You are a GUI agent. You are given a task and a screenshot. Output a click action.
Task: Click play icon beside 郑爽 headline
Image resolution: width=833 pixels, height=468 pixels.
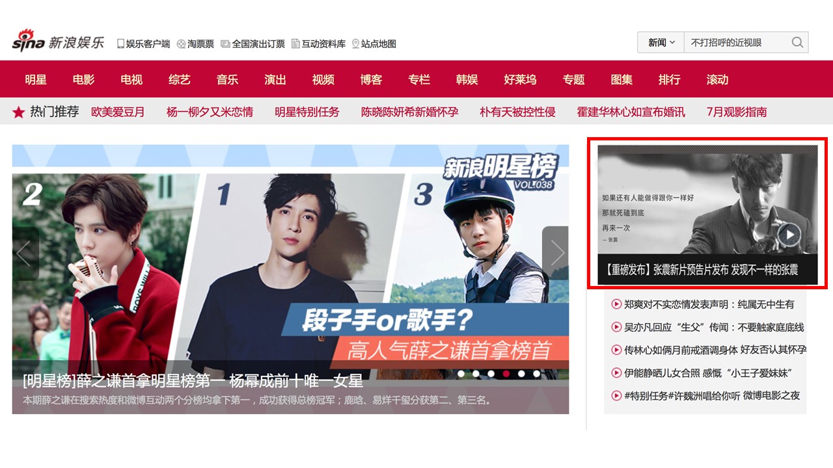pyautogui.click(x=616, y=304)
